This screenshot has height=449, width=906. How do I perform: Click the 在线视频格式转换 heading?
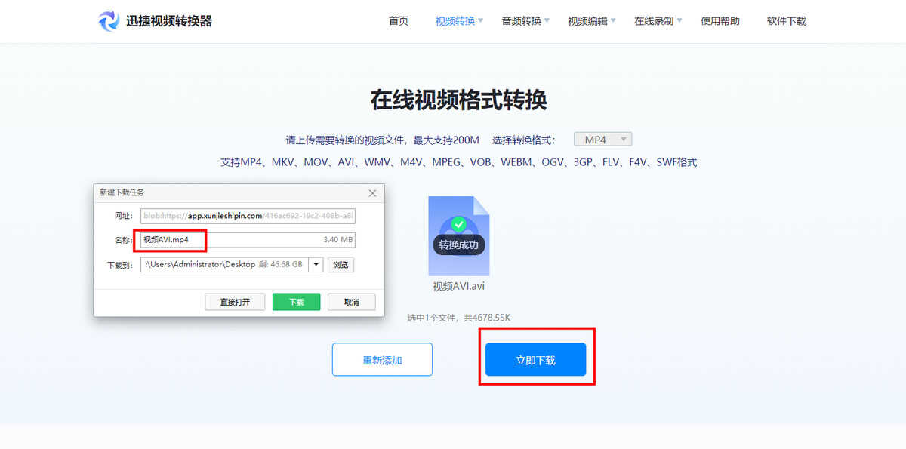458,100
